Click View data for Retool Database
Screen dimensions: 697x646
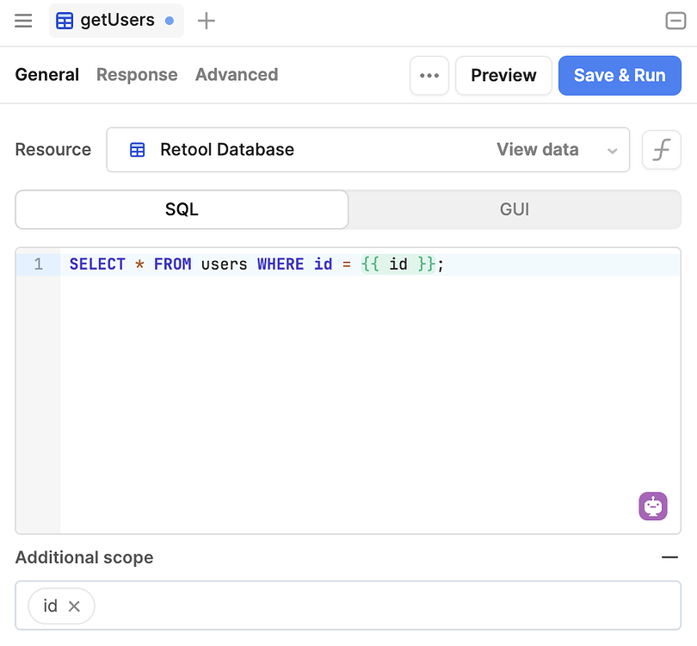click(x=537, y=149)
